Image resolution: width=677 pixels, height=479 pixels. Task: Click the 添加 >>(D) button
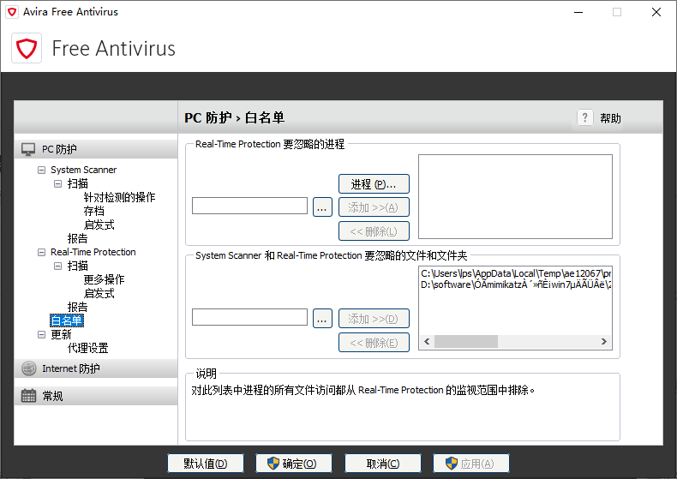pyautogui.click(x=374, y=319)
